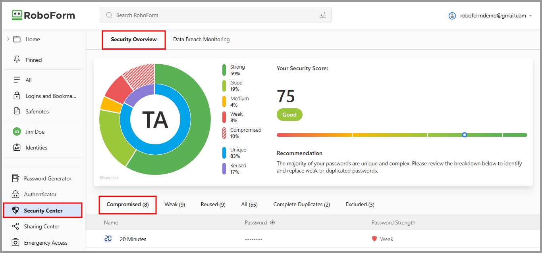Click the Safenotes note icon

click(x=17, y=111)
